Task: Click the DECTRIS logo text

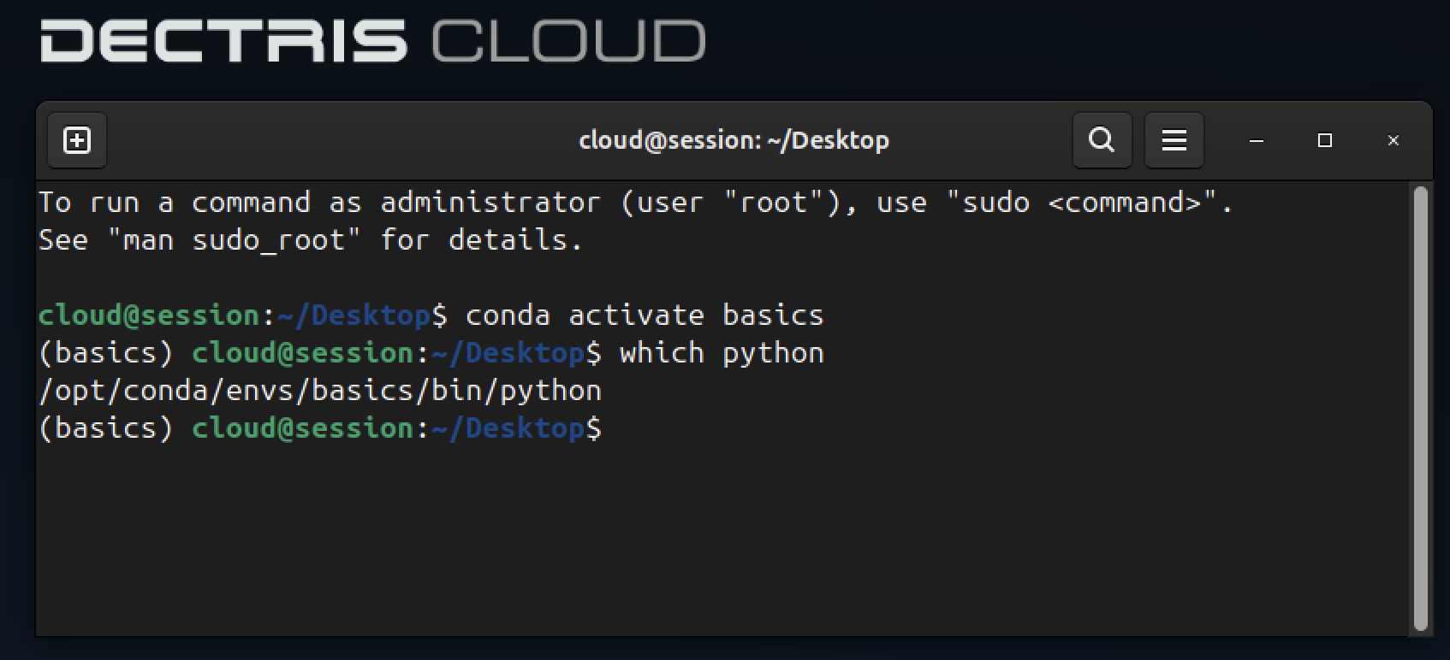Action: pyautogui.click(x=223, y=41)
